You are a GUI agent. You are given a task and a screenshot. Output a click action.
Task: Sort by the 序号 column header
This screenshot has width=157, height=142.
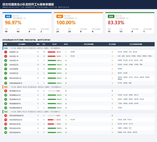pos(6,44)
